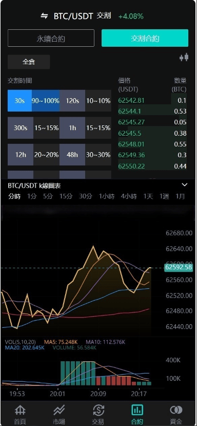Switch to 交割合約 tab
Image resolution: width=197 pixels, height=426 pixels.
(x=145, y=39)
